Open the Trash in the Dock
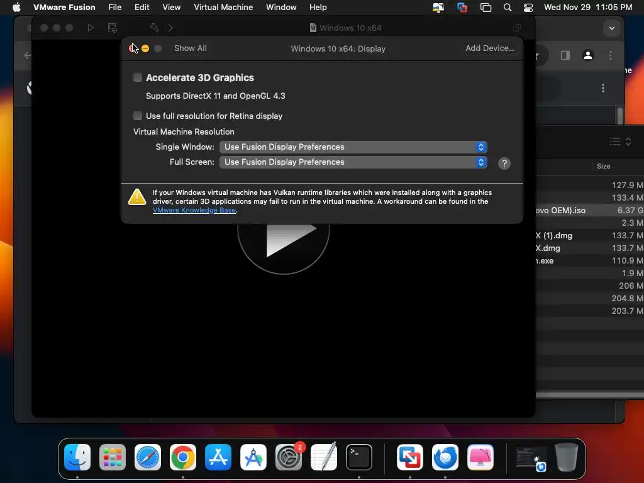 [x=567, y=457]
